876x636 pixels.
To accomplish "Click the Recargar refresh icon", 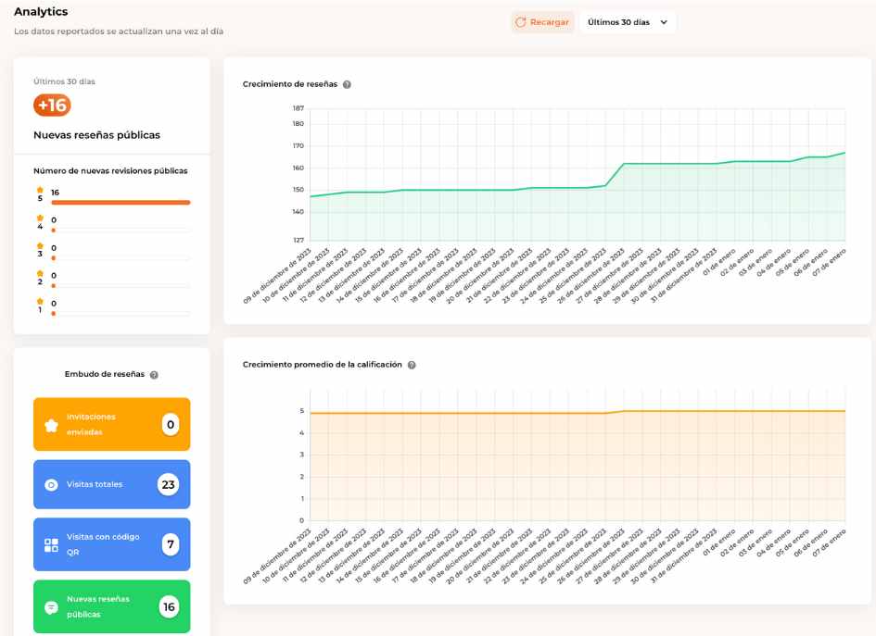I will click(521, 22).
